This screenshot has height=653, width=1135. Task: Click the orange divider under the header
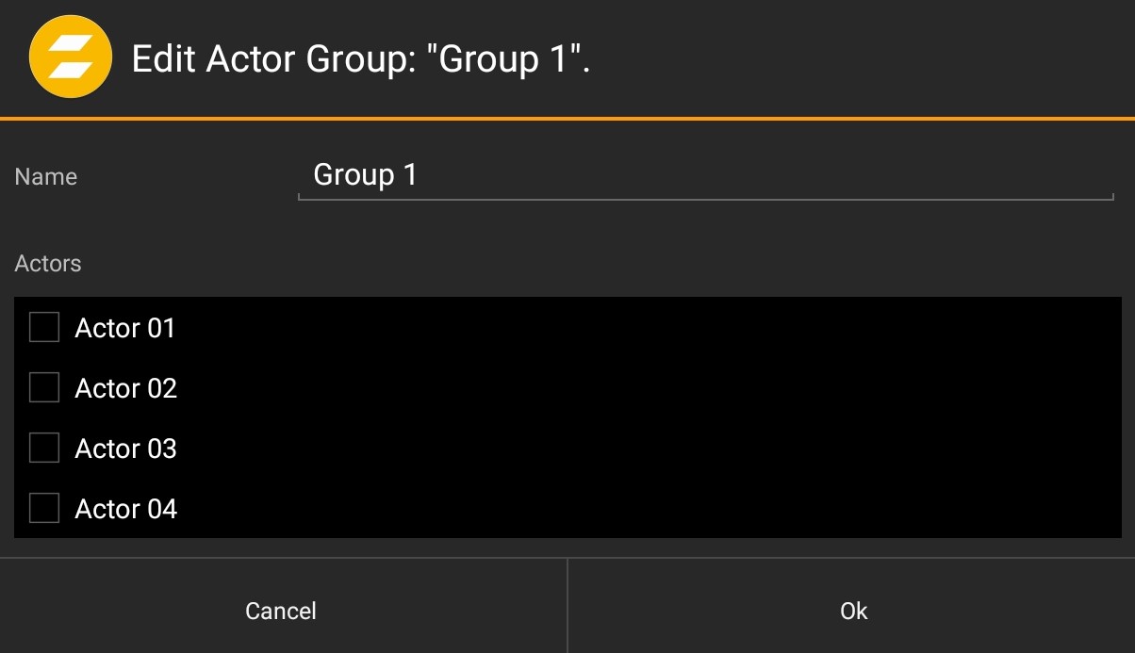[567, 118]
